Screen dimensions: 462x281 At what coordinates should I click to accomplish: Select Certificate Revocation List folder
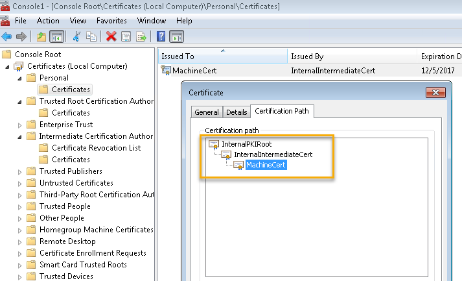pos(96,148)
